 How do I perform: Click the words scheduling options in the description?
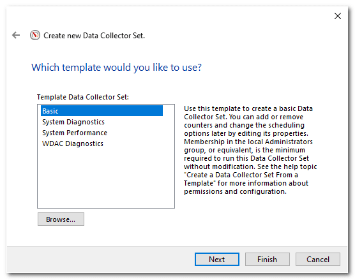pos(245,129)
